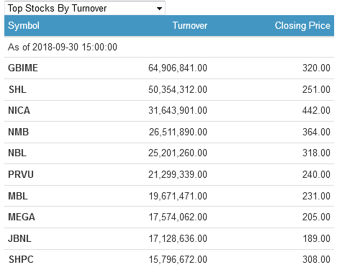337x270 pixels.
Task: Click the SHPC closing price 308.00
Action: point(316,259)
